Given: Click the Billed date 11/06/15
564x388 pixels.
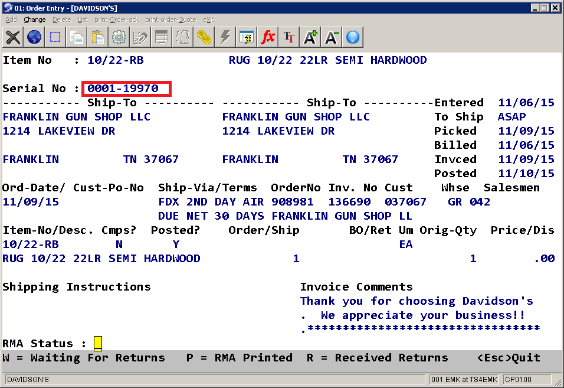Looking at the screenshot, I should point(526,145).
